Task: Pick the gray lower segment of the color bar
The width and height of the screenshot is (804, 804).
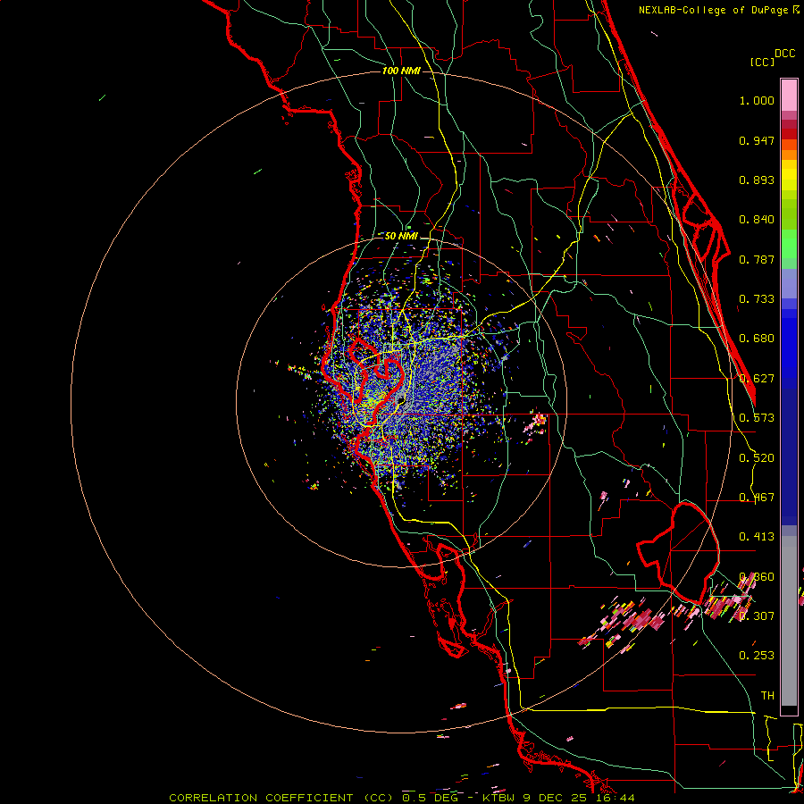Action: 789,621
